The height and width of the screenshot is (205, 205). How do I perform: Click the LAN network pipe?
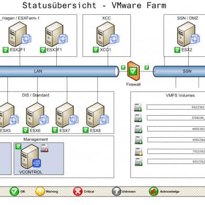point(59,71)
